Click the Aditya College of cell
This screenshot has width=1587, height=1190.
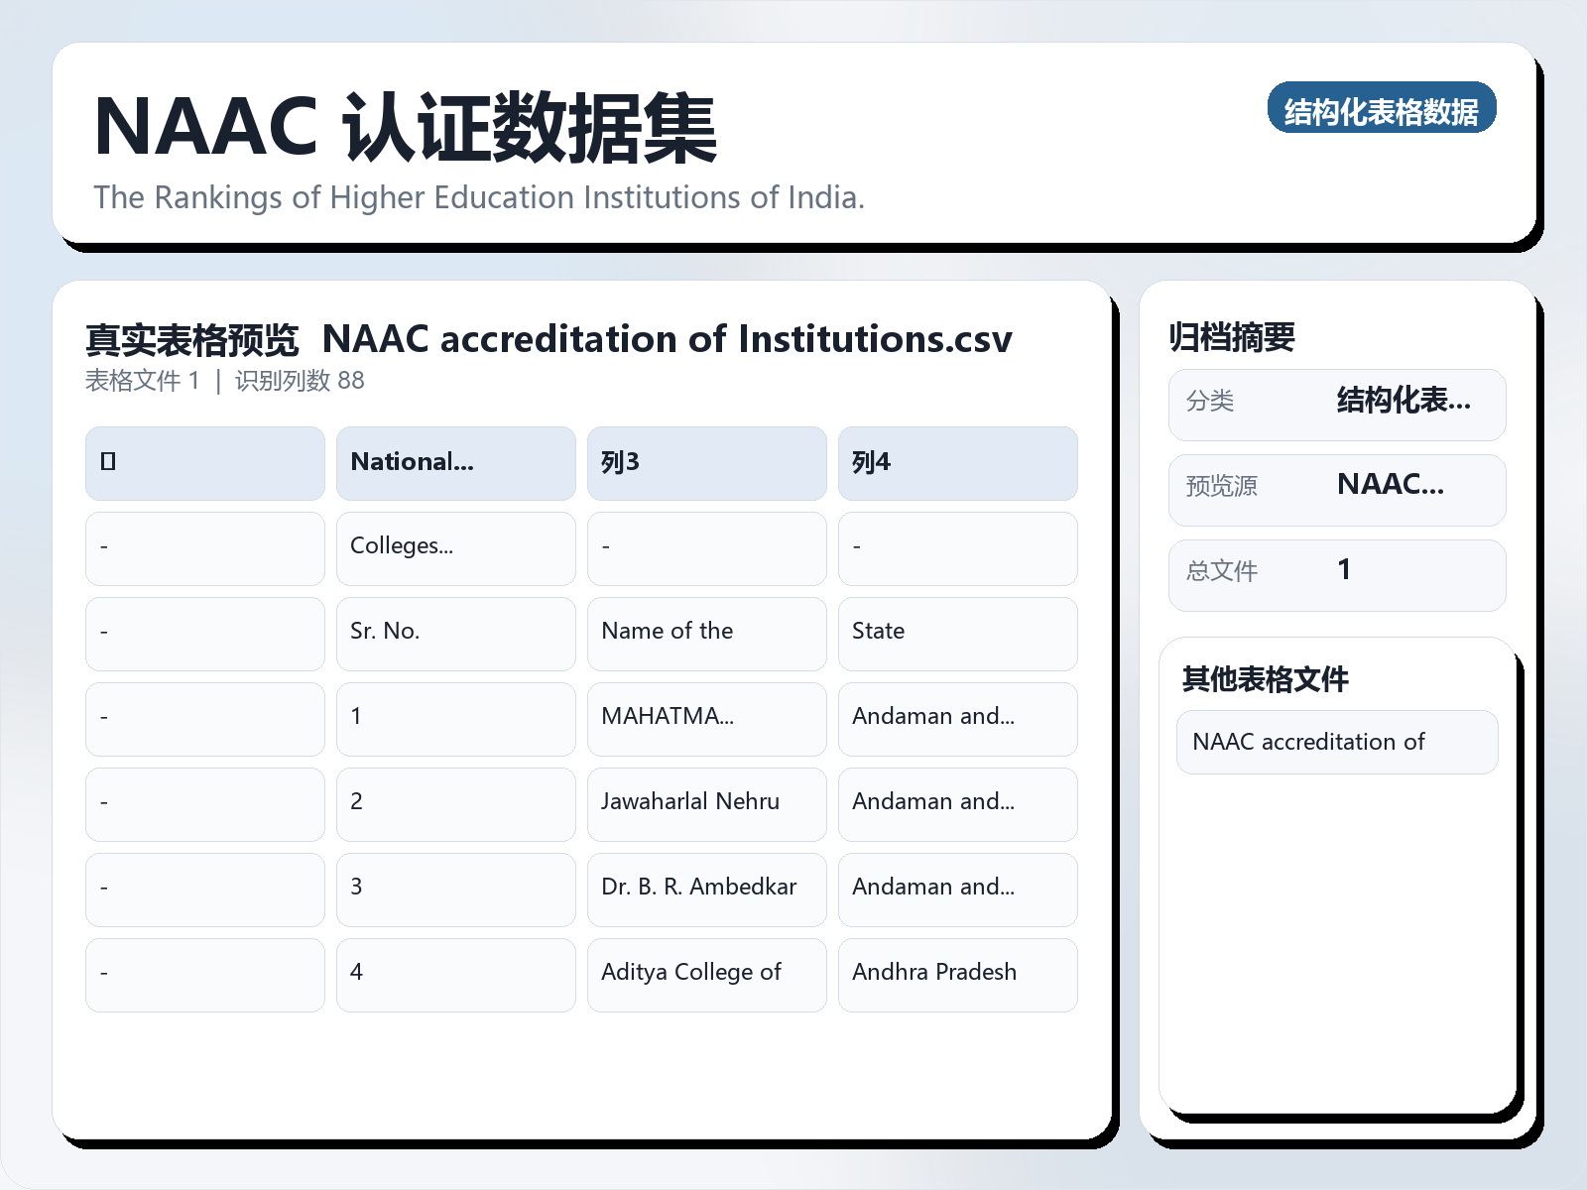click(706, 975)
